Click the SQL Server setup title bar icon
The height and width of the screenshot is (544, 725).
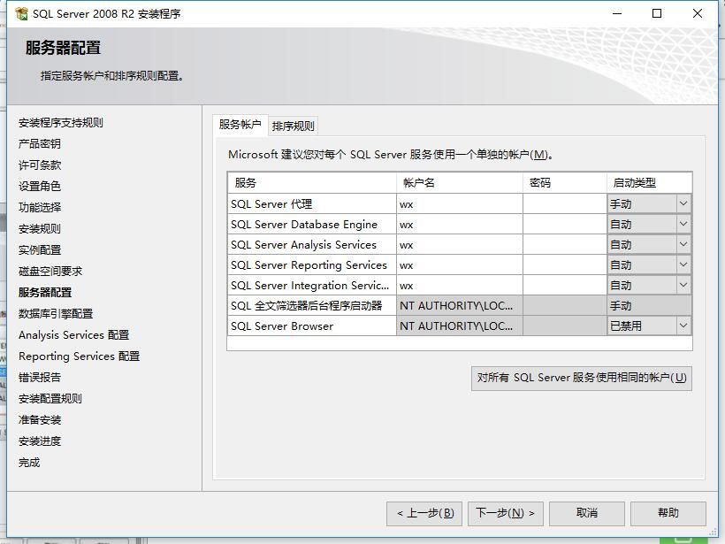pos(21,14)
